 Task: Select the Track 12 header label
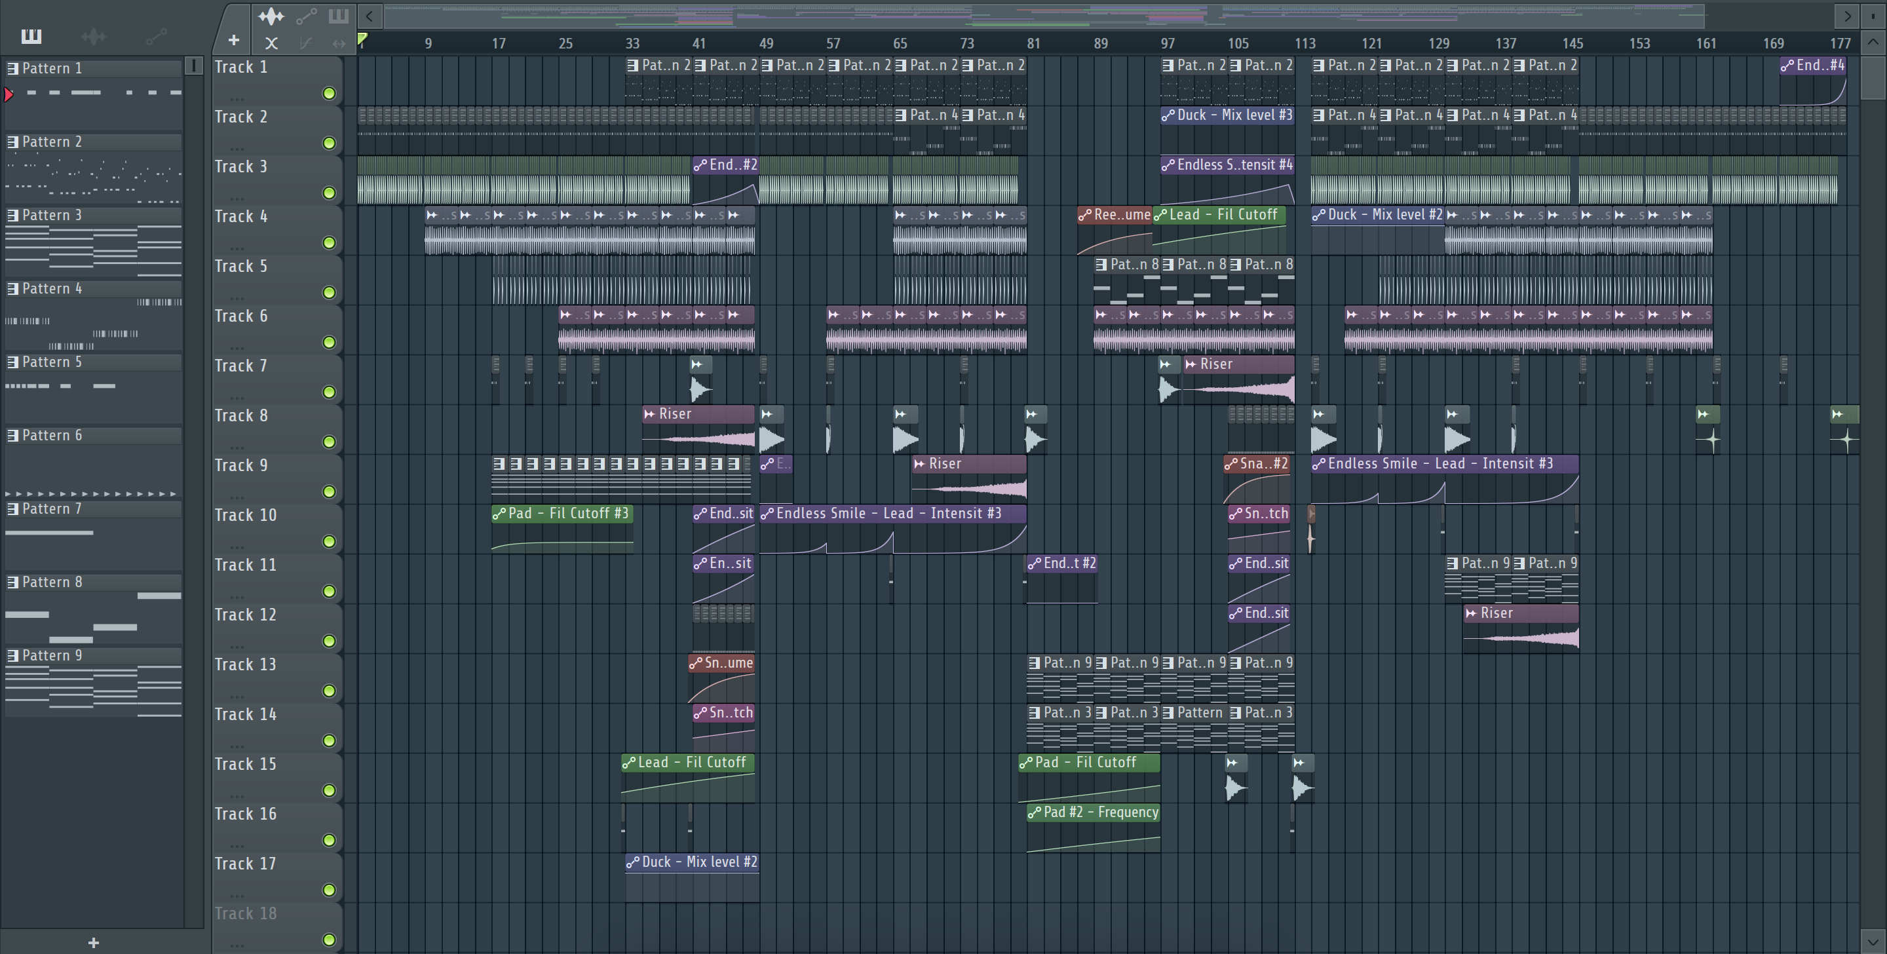coord(246,615)
